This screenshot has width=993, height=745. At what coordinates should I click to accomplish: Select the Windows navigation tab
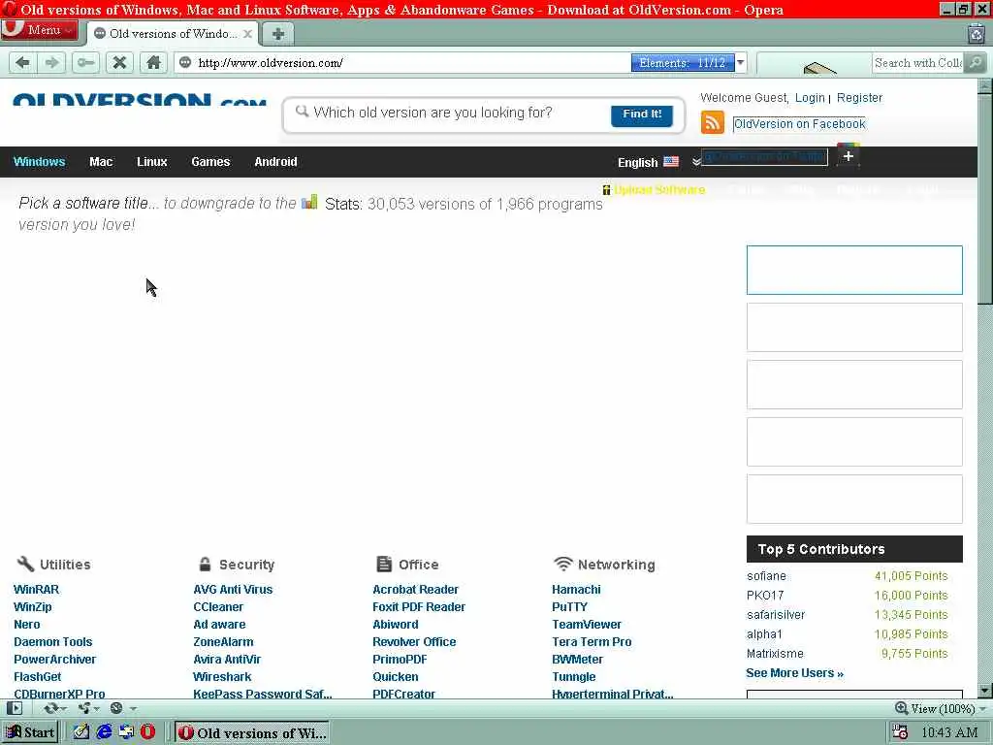pos(39,162)
